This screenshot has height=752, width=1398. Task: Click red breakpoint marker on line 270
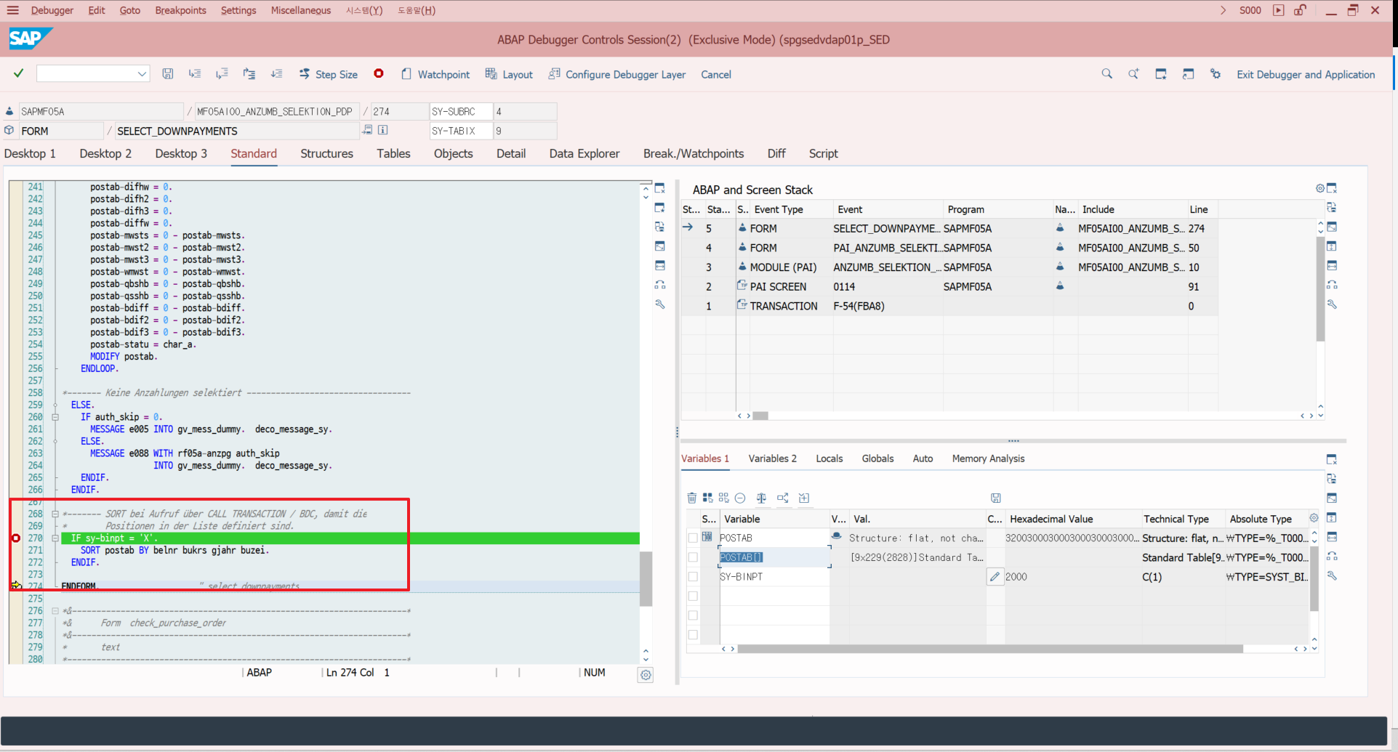click(15, 538)
